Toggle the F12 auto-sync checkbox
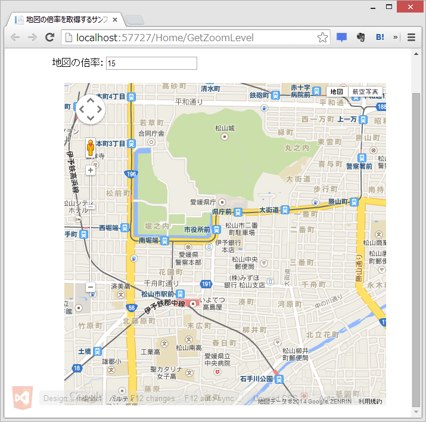 click(x=240, y=398)
